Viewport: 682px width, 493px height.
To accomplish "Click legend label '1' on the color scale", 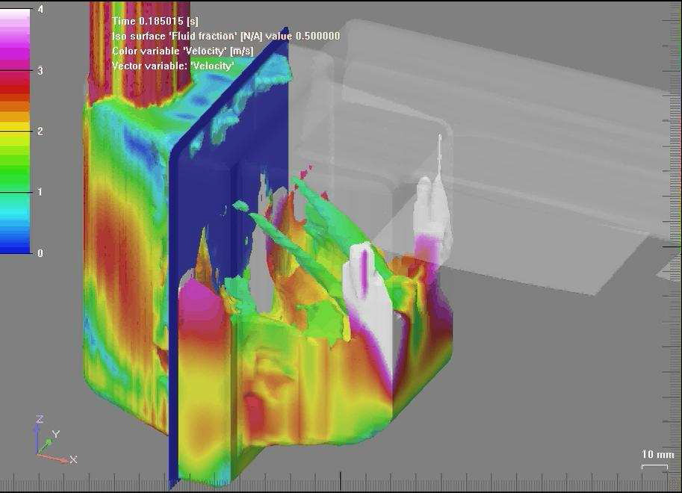I will click(x=40, y=192).
